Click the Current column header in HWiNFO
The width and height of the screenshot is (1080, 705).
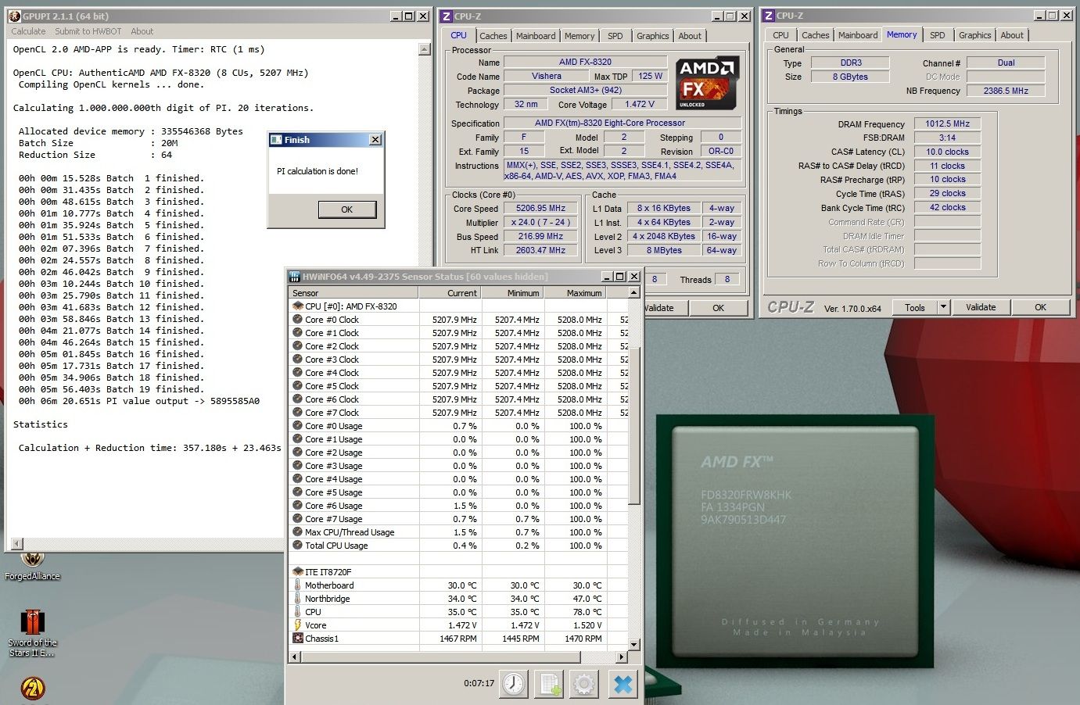tap(450, 293)
